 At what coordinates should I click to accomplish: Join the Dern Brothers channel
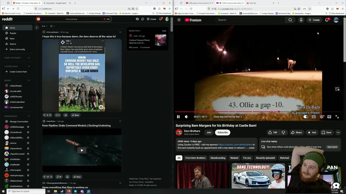point(209,132)
